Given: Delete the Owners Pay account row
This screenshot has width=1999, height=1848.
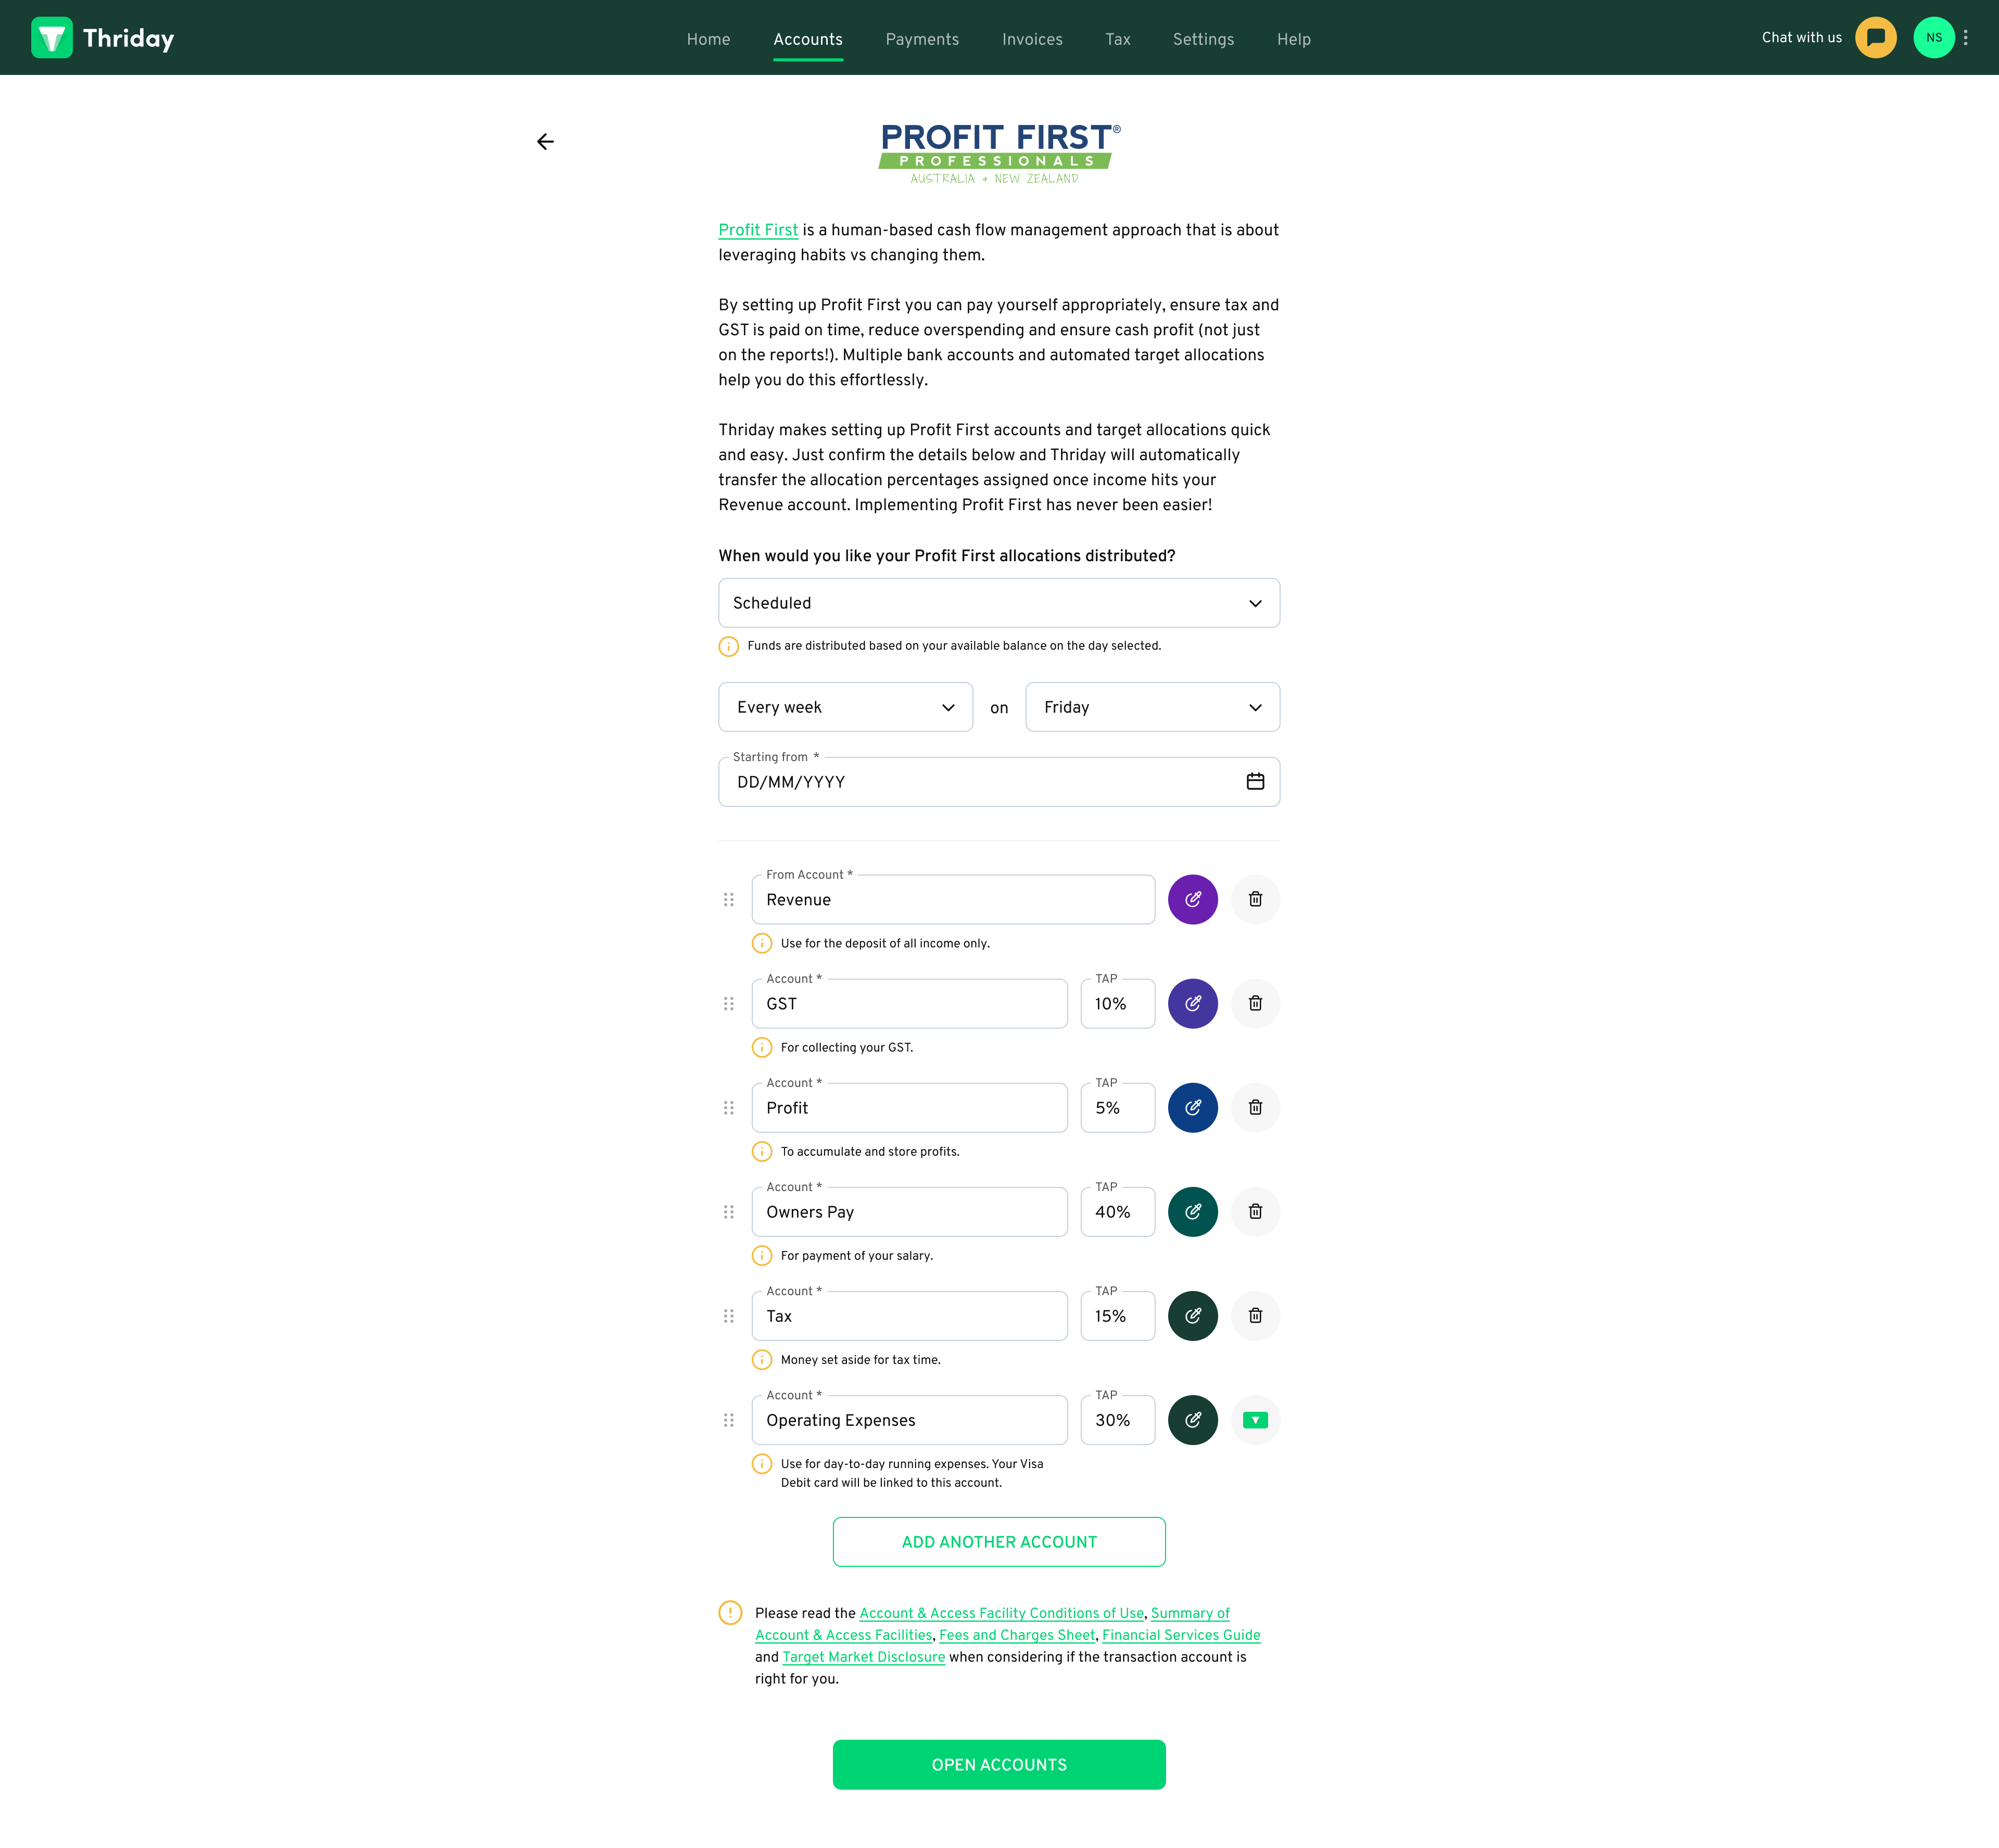Looking at the screenshot, I should pyautogui.click(x=1255, y=1211).
